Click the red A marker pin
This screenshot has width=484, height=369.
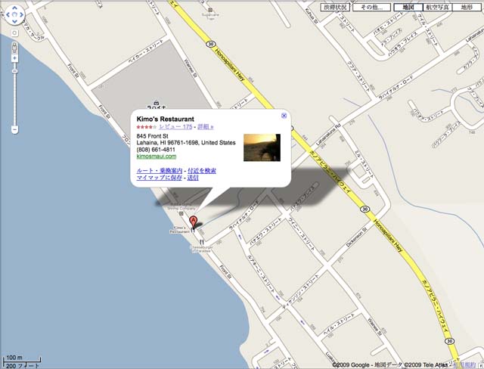tap(193, 222)
